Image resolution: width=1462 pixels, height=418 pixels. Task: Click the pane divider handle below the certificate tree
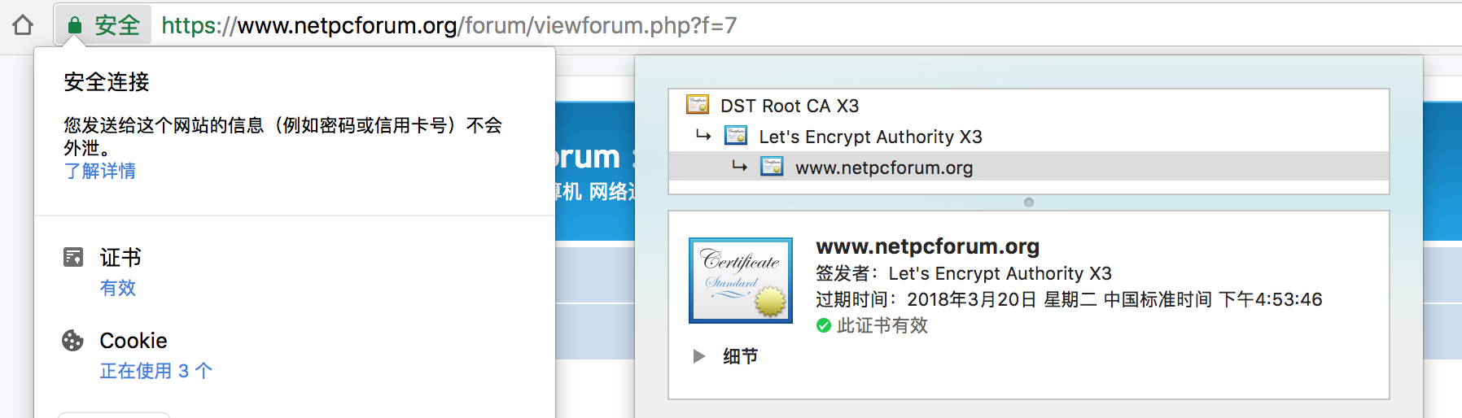(1029, 202)
